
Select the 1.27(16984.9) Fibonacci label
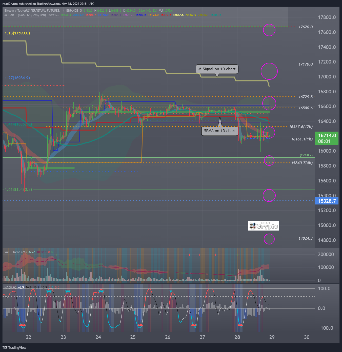point(17,78)
